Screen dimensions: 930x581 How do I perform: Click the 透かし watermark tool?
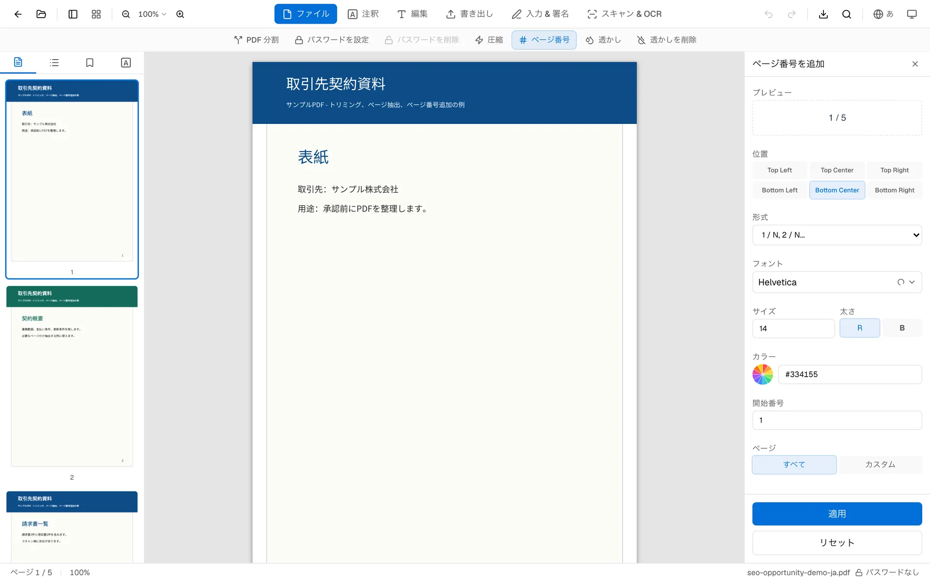(603, 40)
